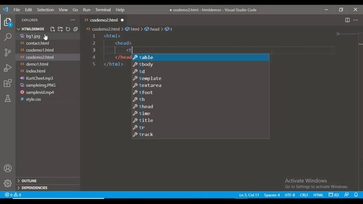This screenshot has width=363, height=204.
Task: Open the View menu
Action: 63,10
